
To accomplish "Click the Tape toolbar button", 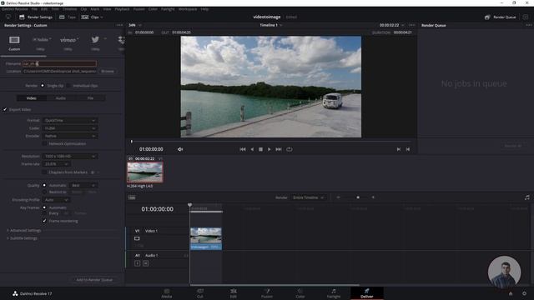I will click(x=68, y=17).
